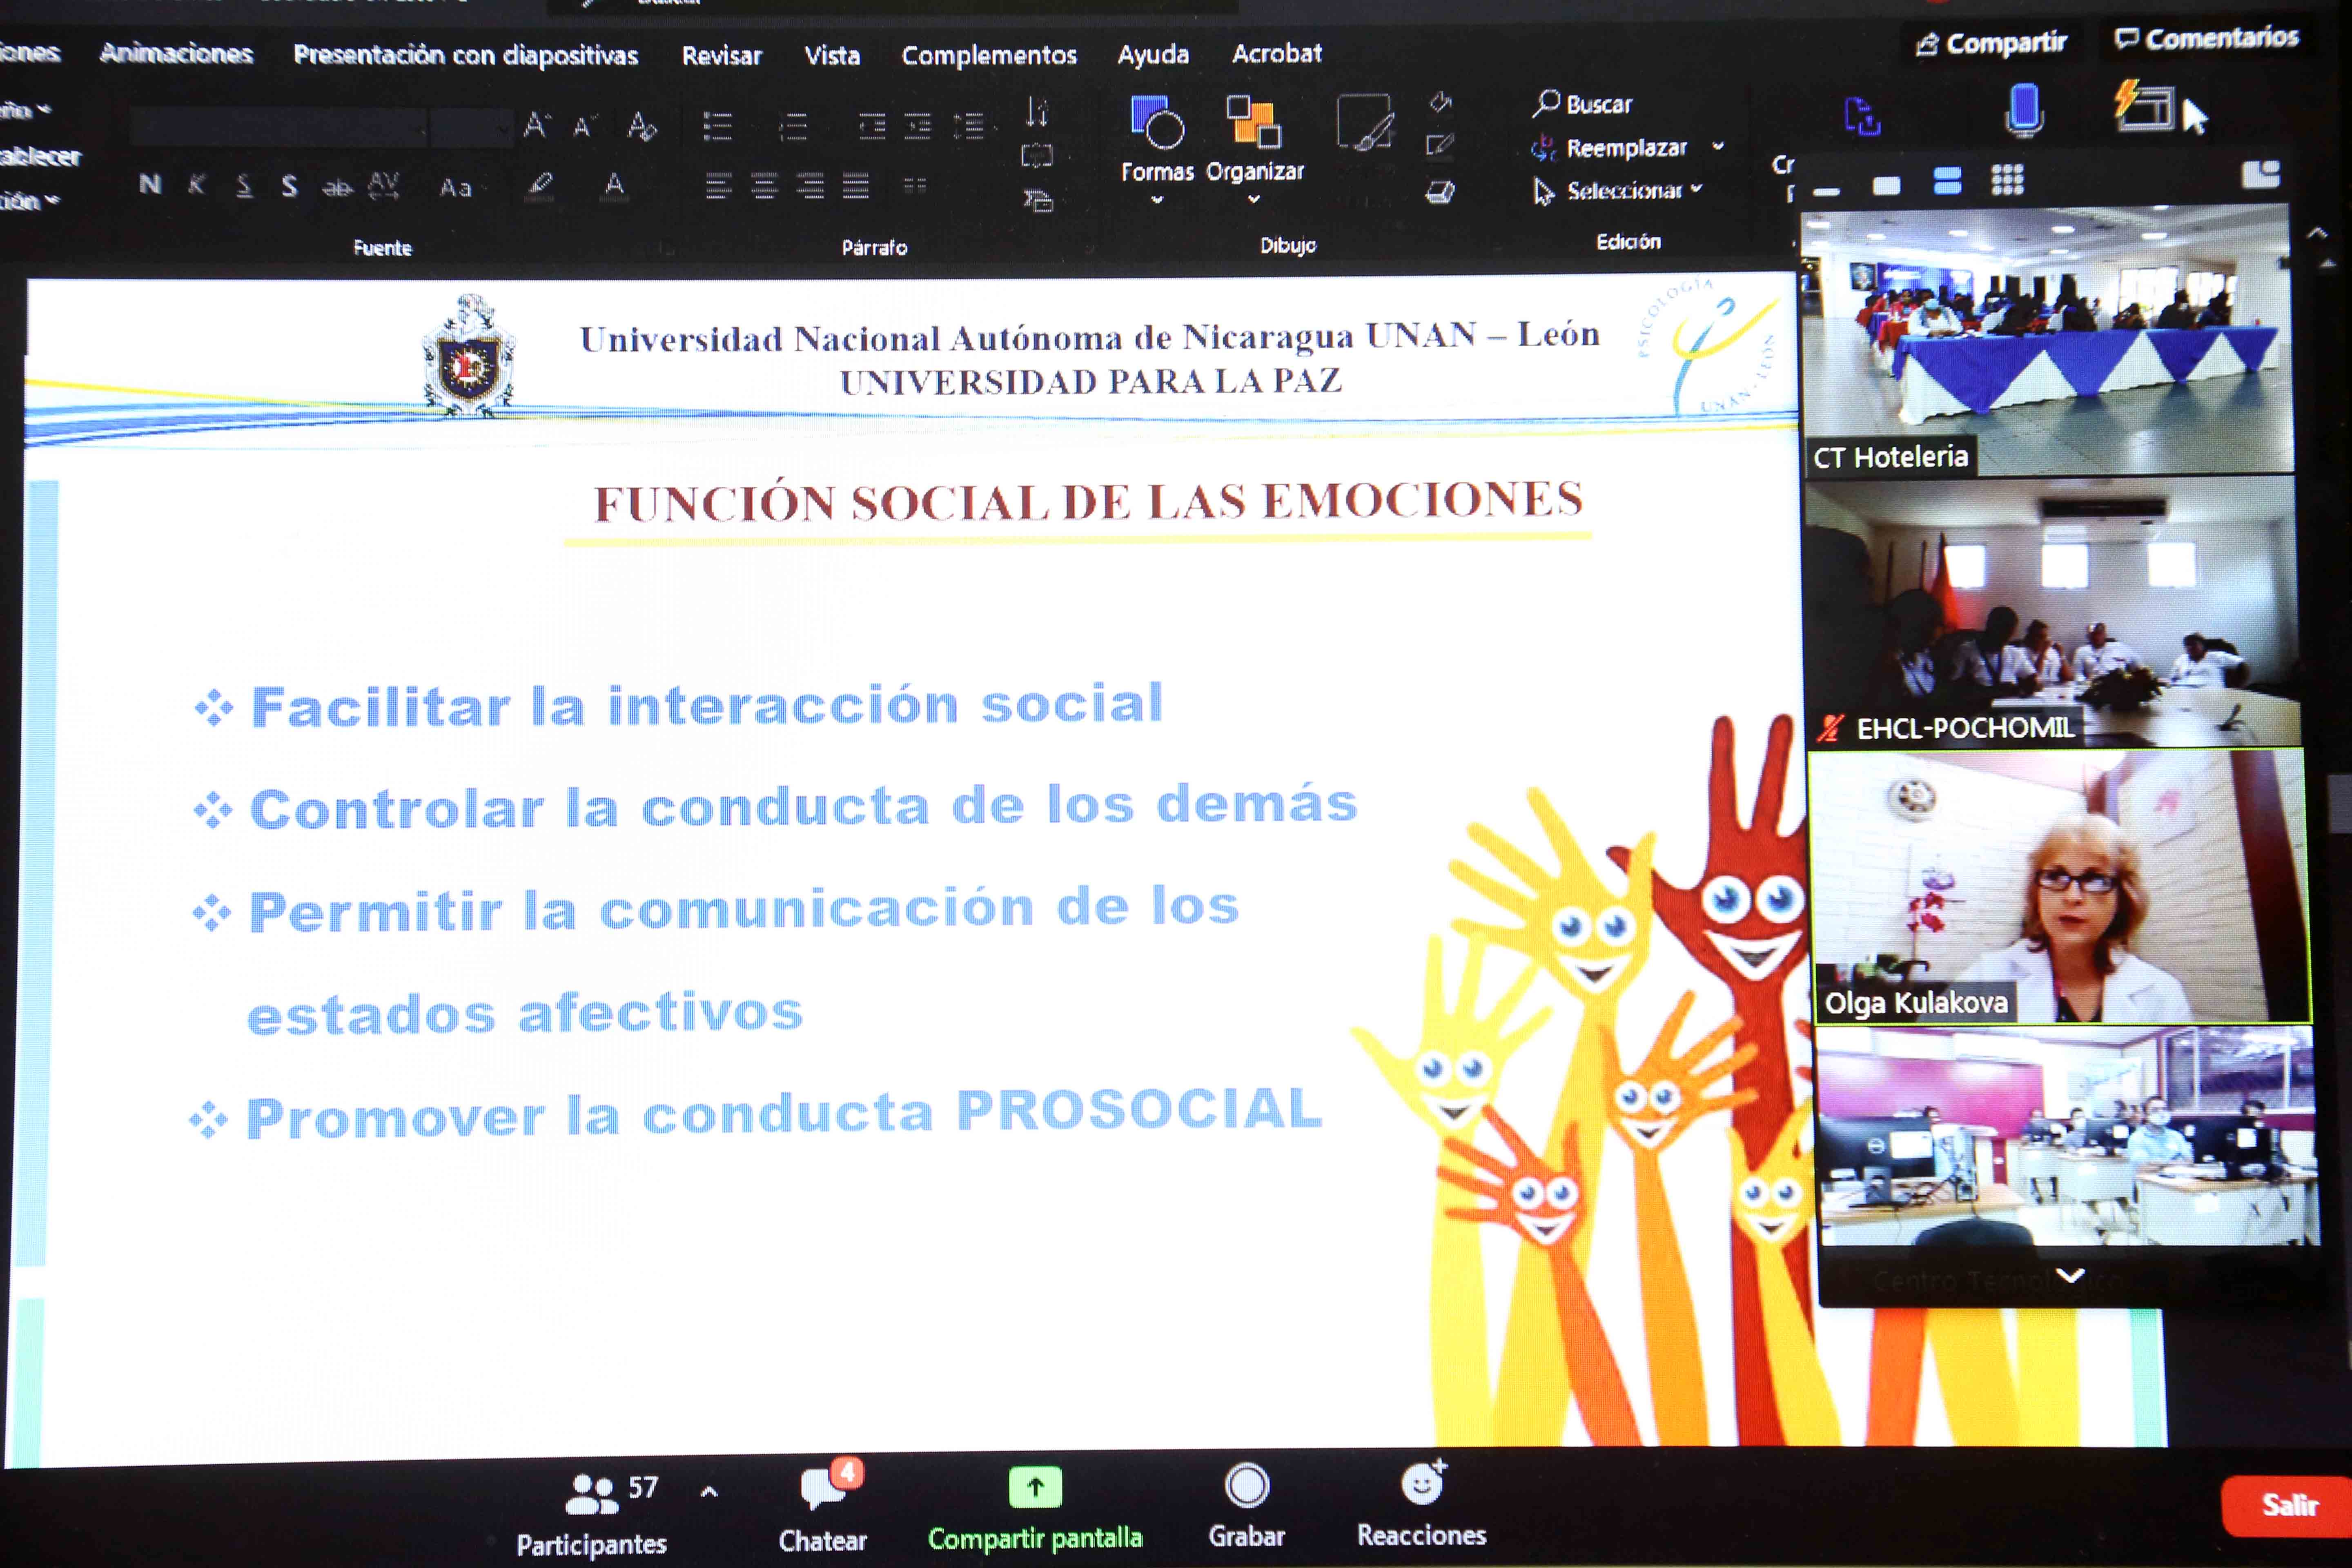Clear all formatting icon
The image size is (2352, 1568).
[x=641, y=127]
